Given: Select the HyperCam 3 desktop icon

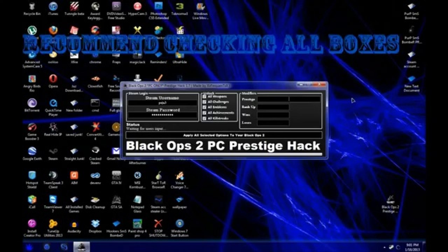Looking at the screenshot, I should [x=138, y=9].
